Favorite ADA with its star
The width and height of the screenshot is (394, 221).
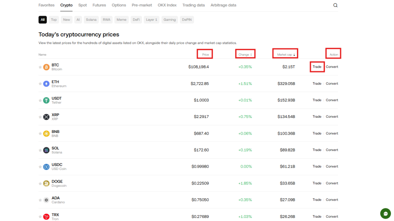pos(40,200)
